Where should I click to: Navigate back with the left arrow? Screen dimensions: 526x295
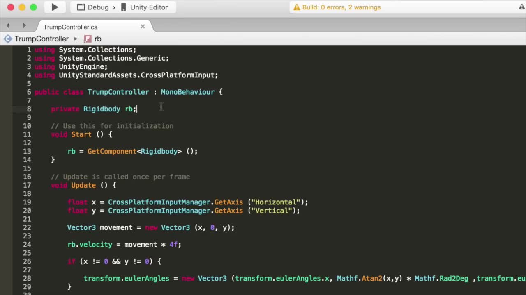[x=8, y=25]
